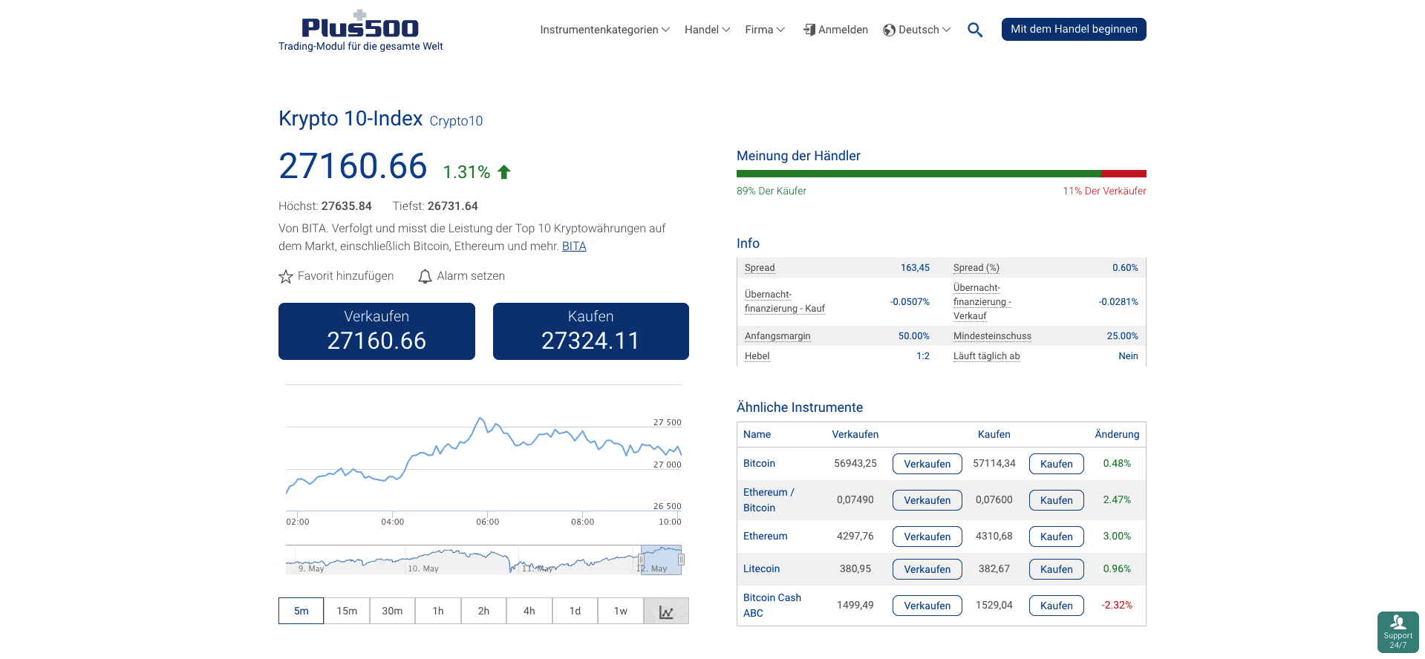Click Kaufen in the Ethereum row

[x=1057, y=537]
